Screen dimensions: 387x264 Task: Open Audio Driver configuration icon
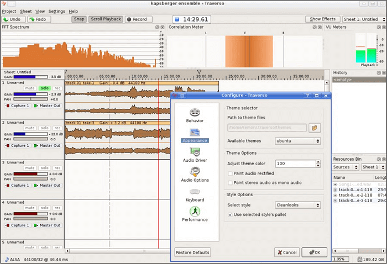(x=195, y=152)
